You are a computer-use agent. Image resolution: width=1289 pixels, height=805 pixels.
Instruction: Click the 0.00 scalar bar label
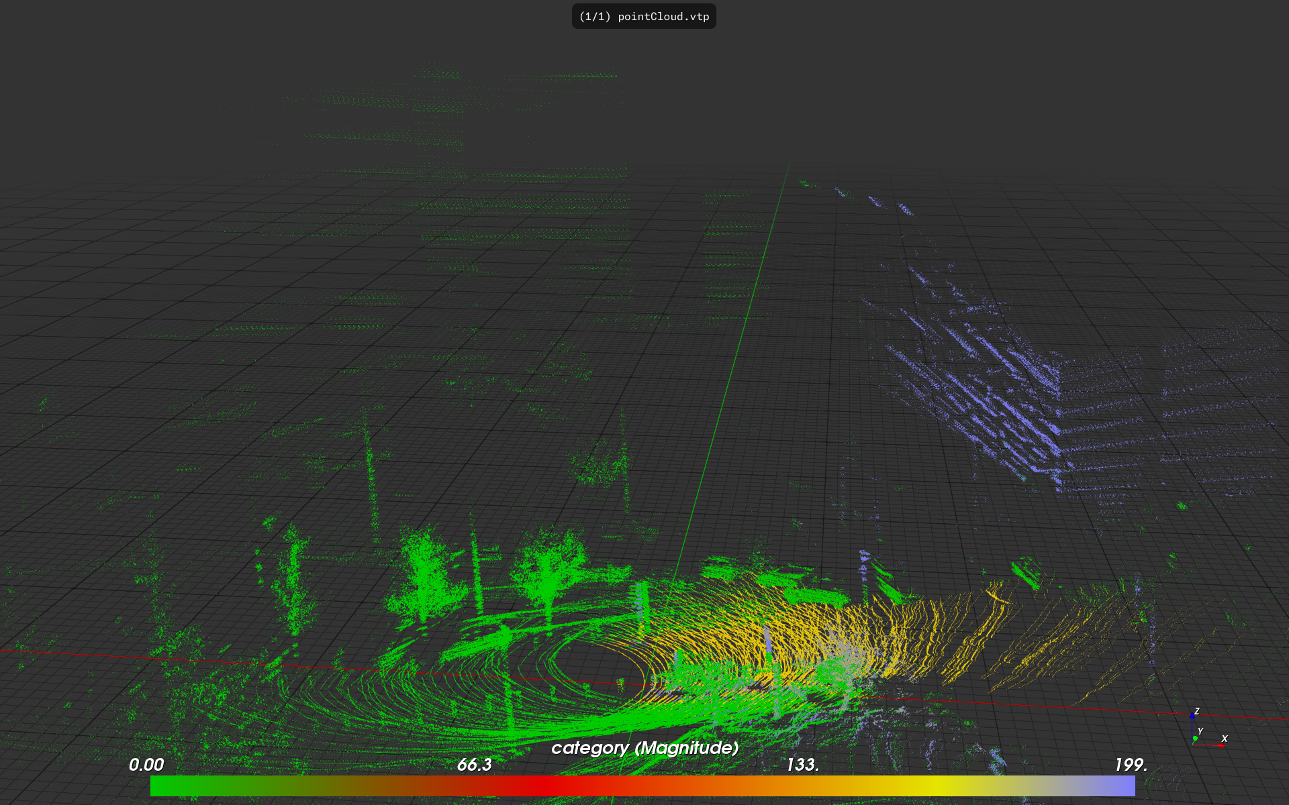click(146, 765)
